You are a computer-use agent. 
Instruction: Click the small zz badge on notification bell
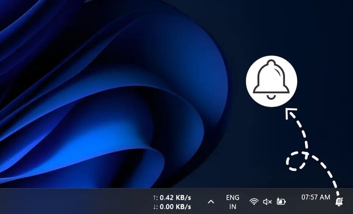(x=341, y=199)
